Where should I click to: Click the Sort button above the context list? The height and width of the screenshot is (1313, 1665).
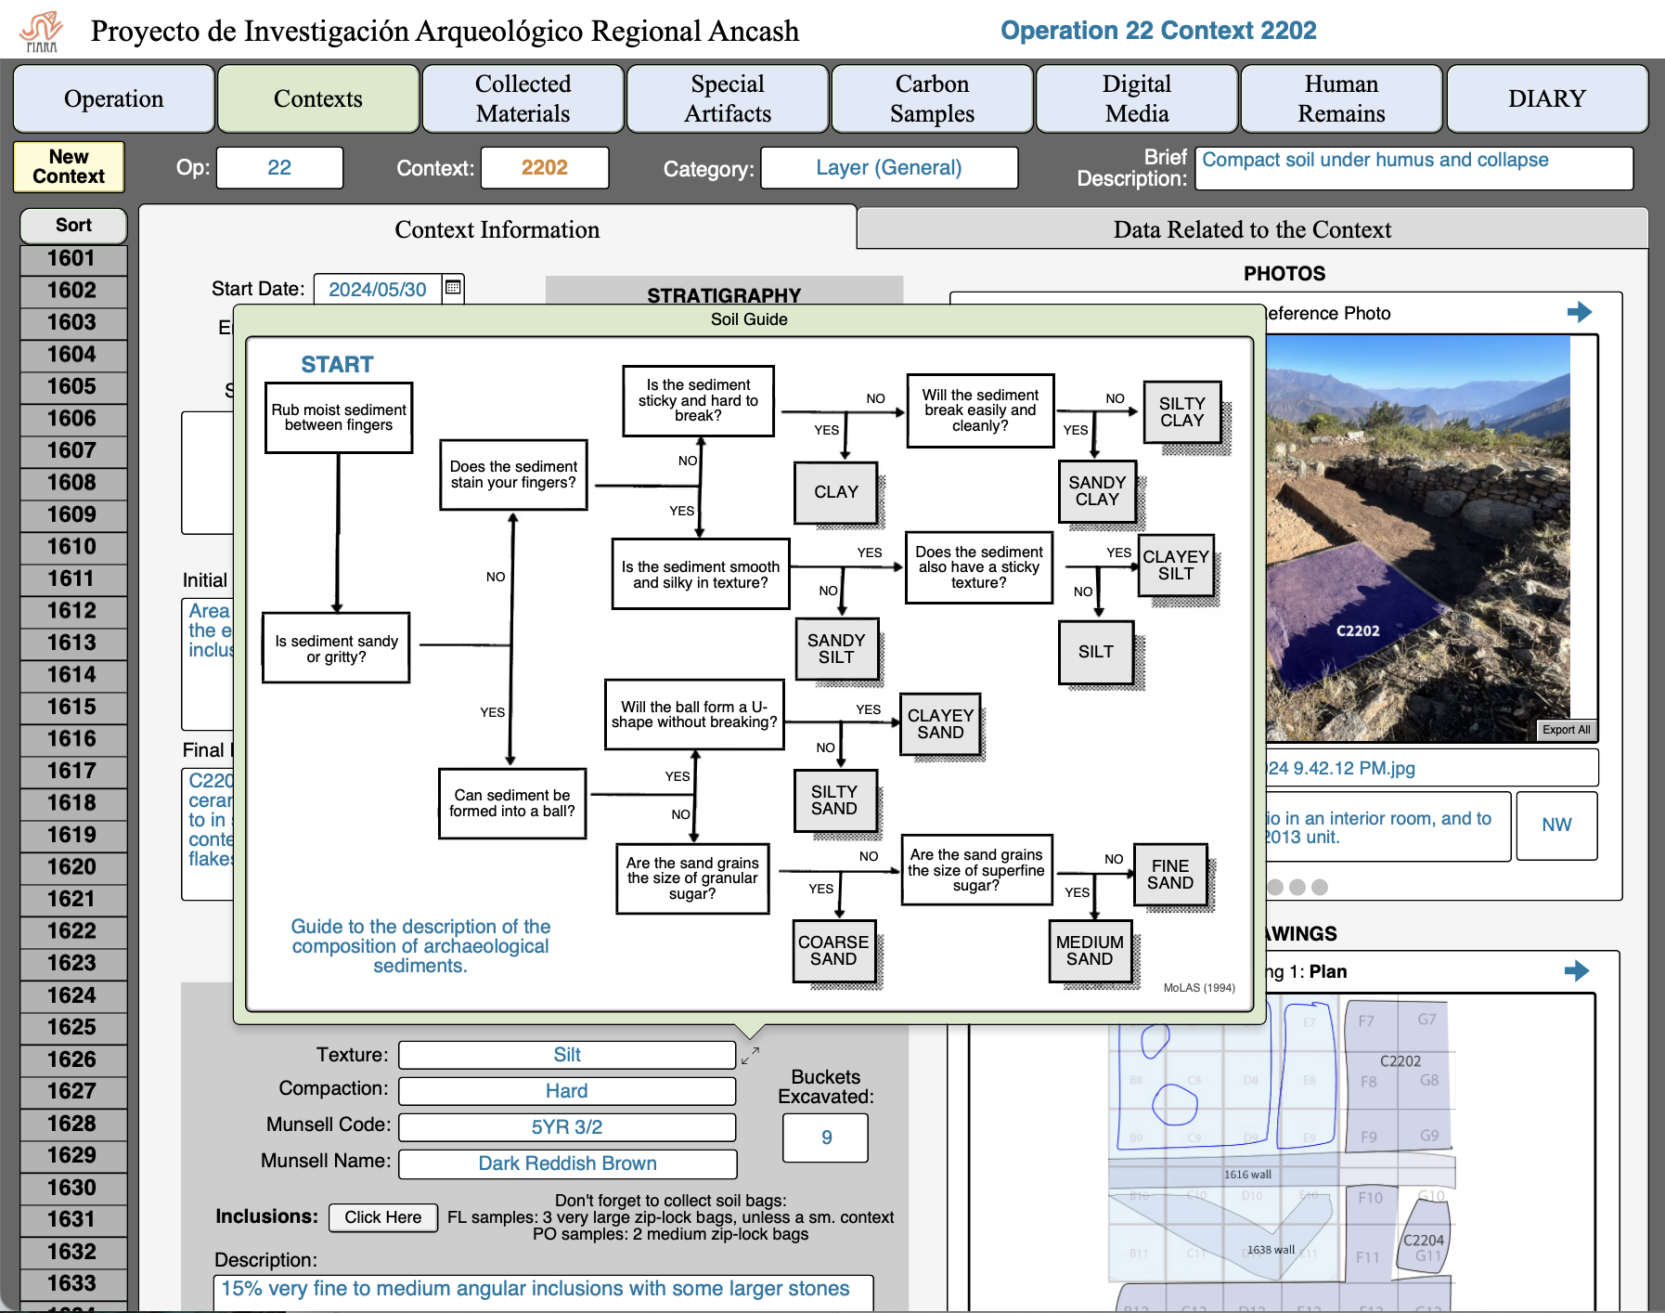pos(73,225)
